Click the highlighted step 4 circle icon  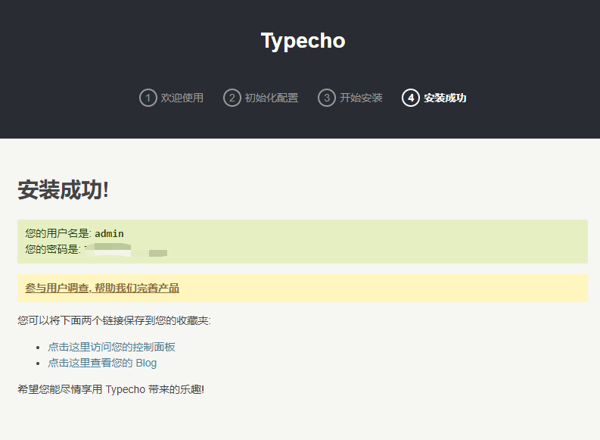tap(410, 98)
